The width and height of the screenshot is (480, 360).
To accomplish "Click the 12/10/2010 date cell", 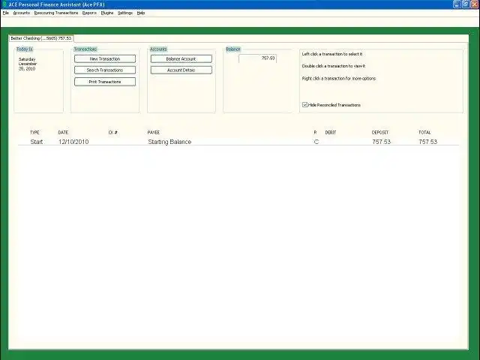I will click(x=73, y=142).
